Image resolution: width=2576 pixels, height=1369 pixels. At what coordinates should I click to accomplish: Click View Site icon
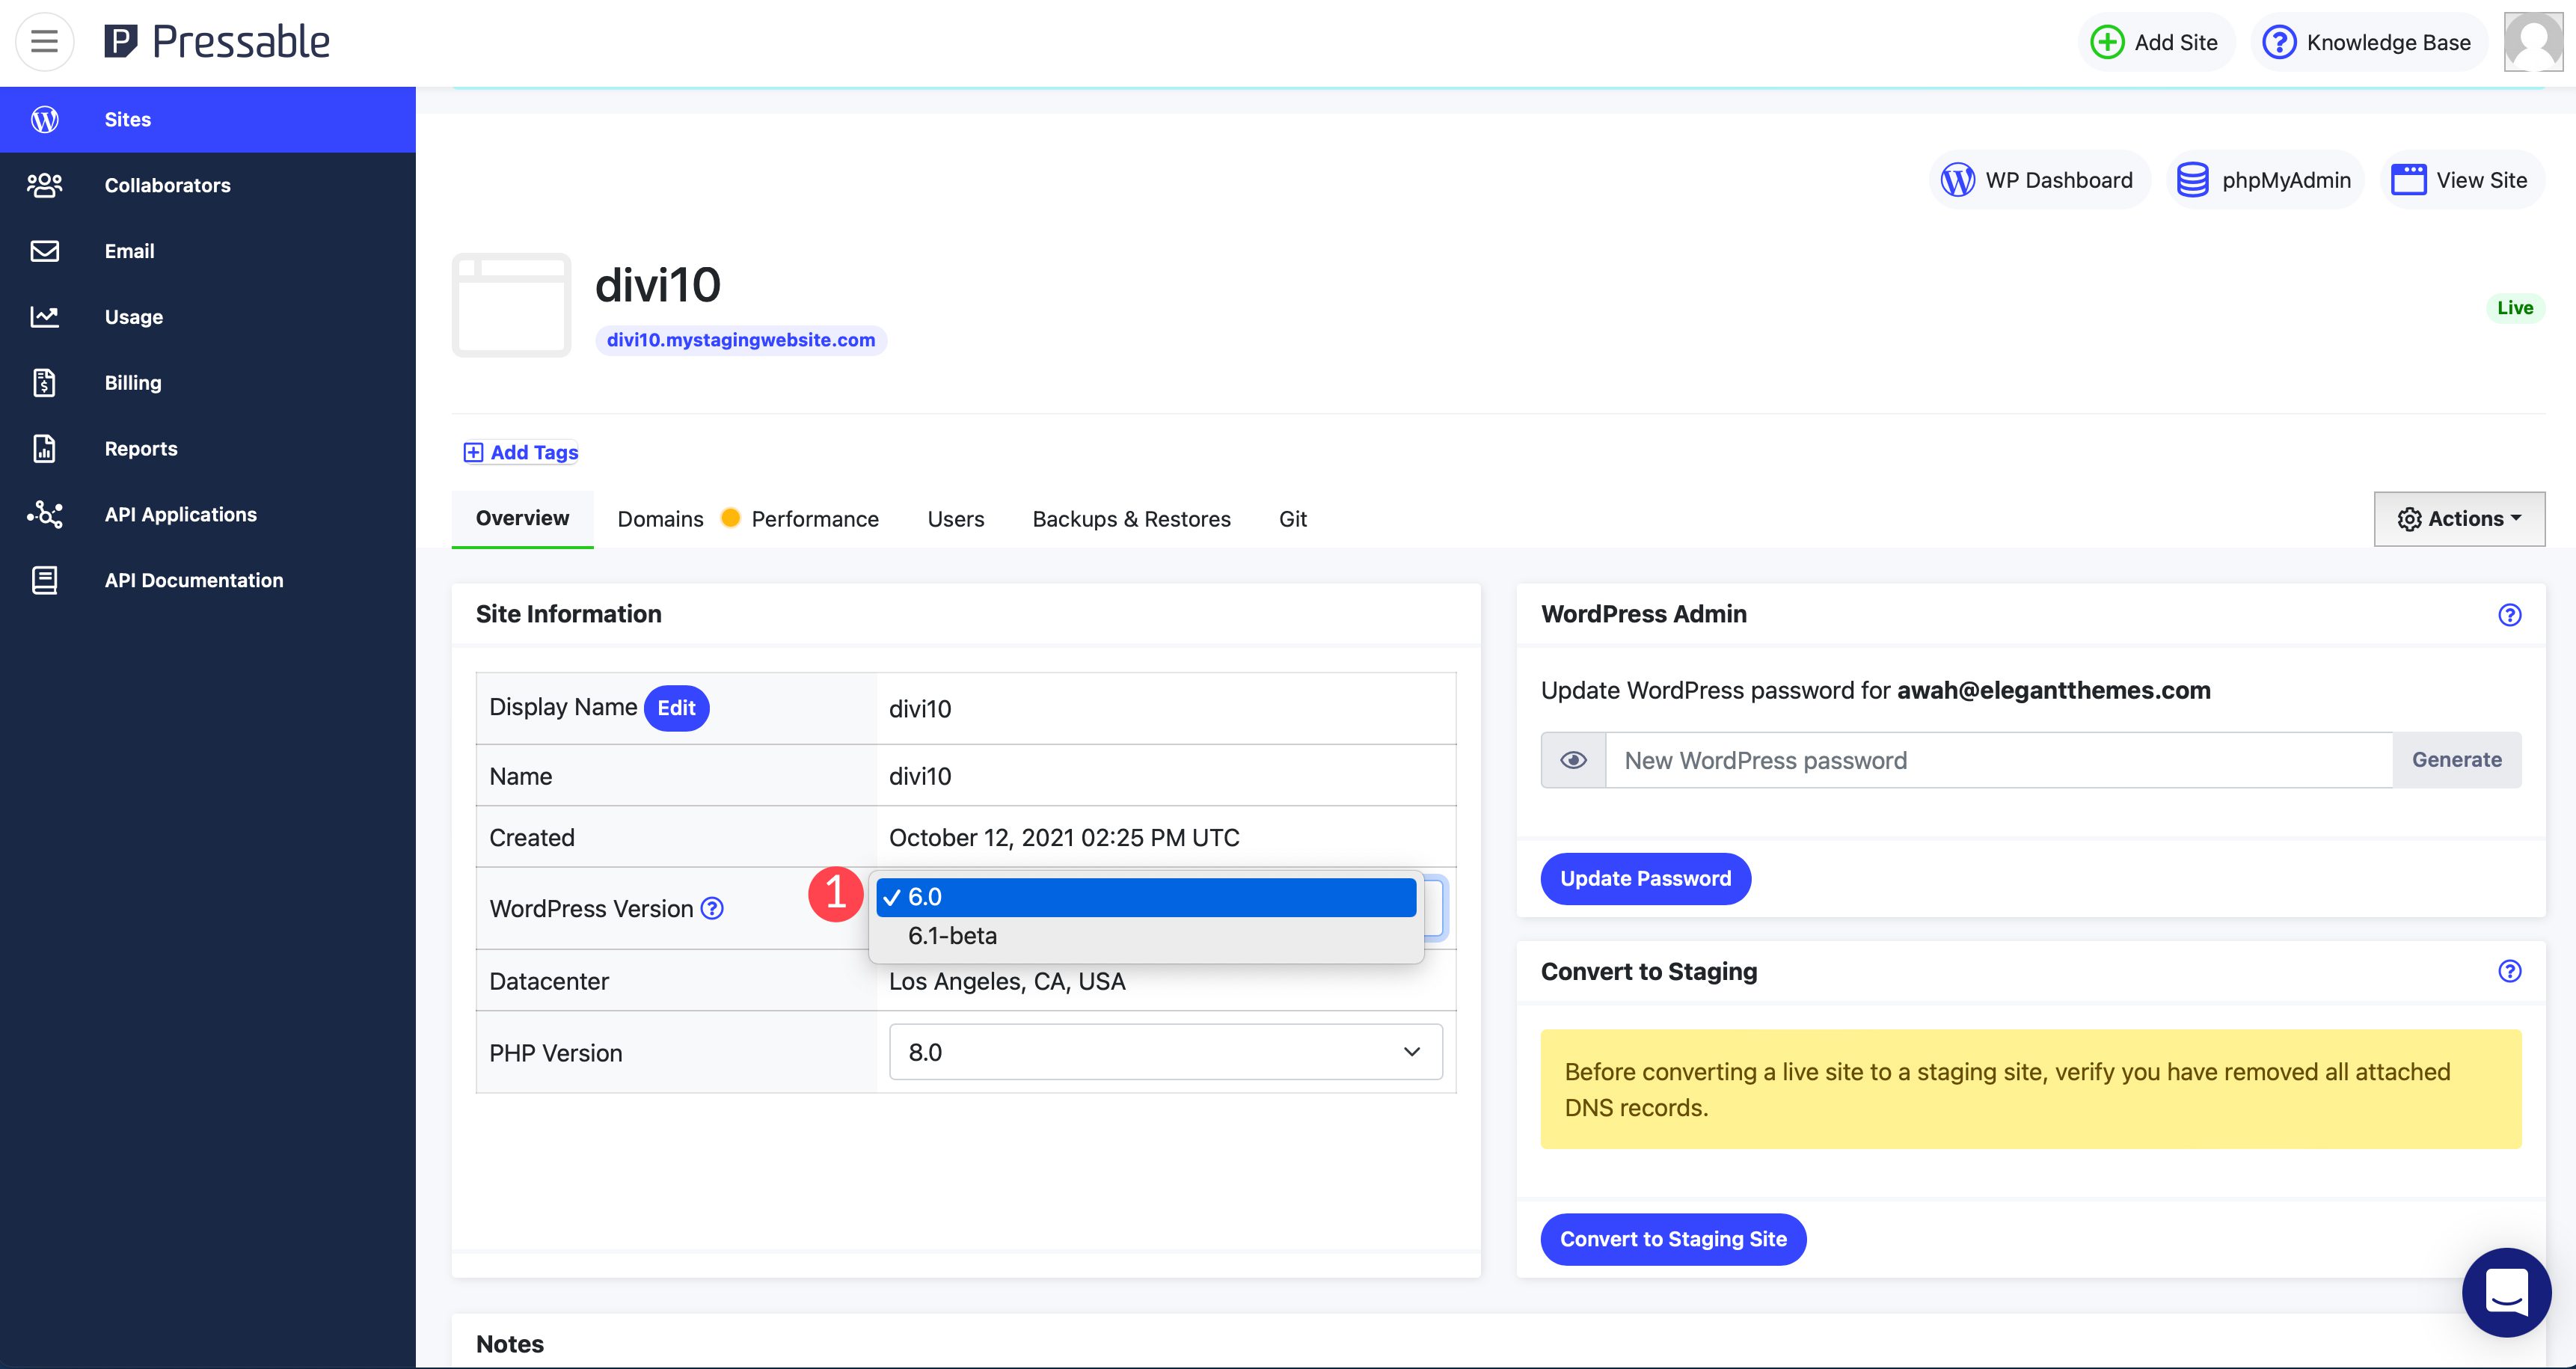click(x=2411, y=179)
